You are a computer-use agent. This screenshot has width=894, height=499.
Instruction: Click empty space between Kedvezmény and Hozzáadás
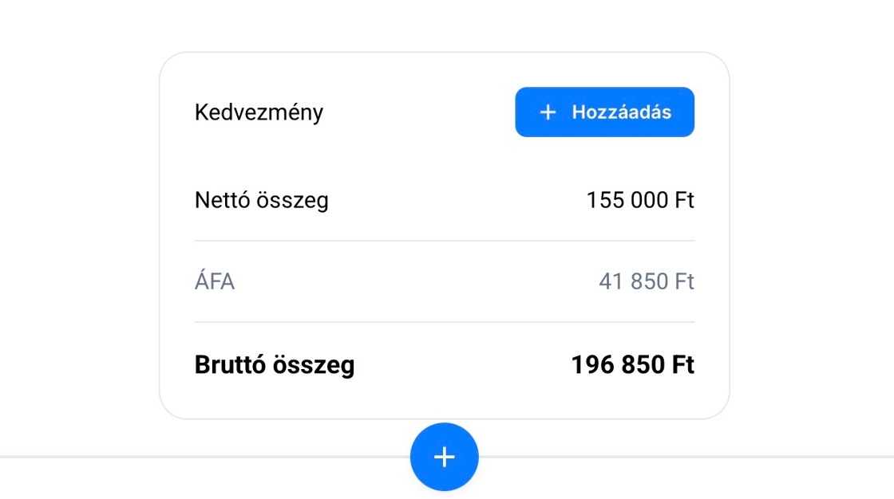[x=419, y=112]
